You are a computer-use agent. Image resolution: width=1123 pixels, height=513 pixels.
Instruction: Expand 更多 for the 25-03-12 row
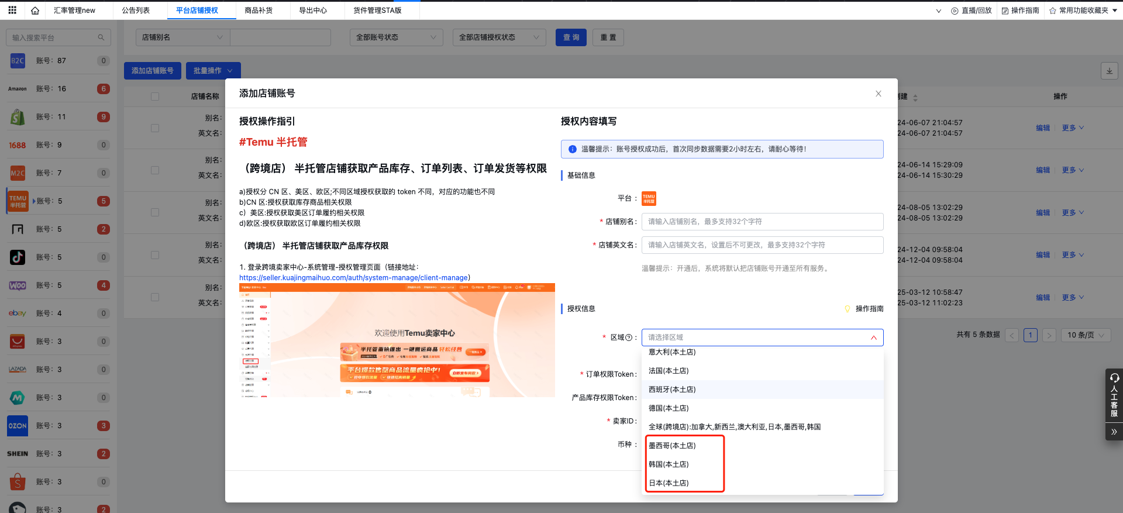click(x=1073, y=297)
